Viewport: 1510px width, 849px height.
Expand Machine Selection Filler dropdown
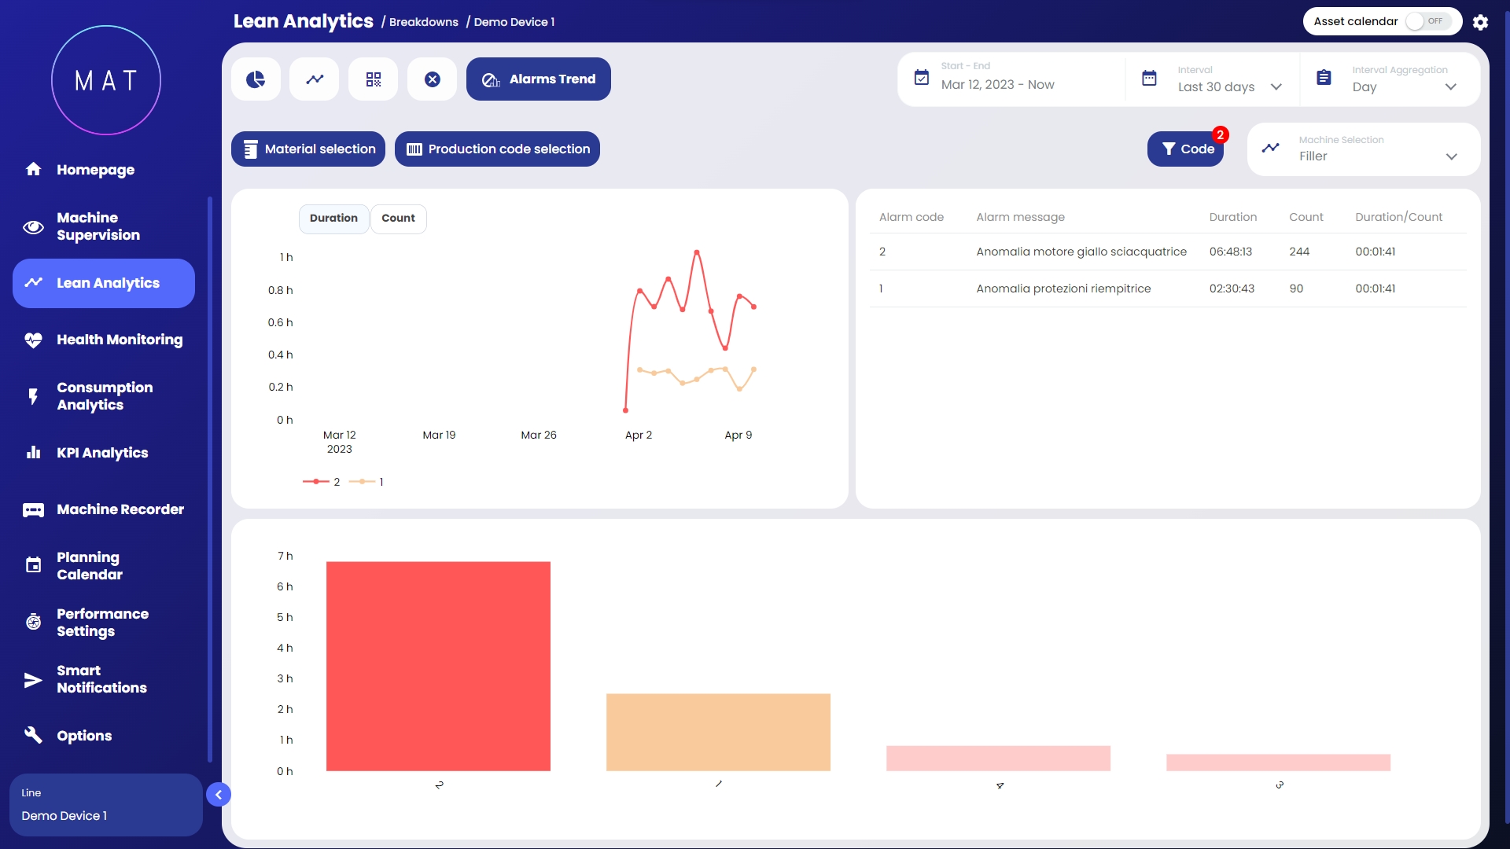coord(1378,156)
